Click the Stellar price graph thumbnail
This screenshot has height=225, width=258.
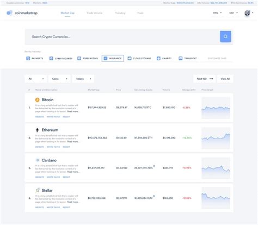click(x=216, y=198)
